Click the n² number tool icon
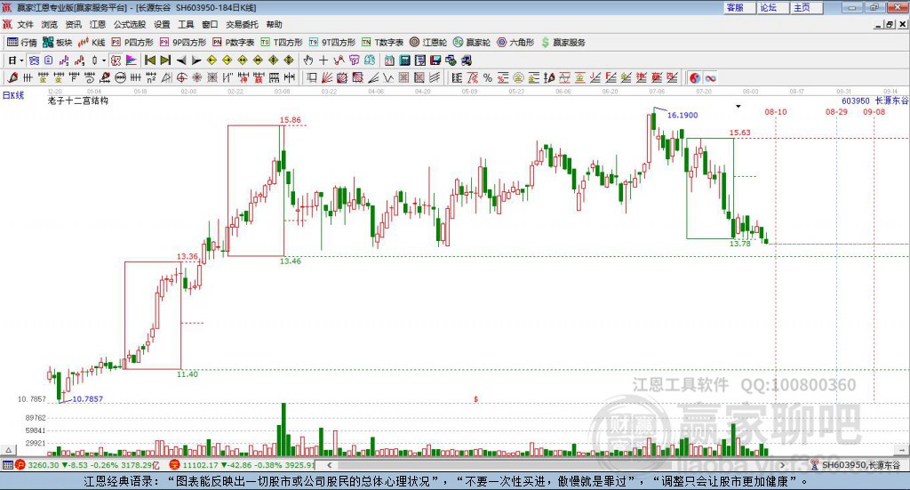The height and width of the screenshot is (490, 910). click(x=151, y=77)
